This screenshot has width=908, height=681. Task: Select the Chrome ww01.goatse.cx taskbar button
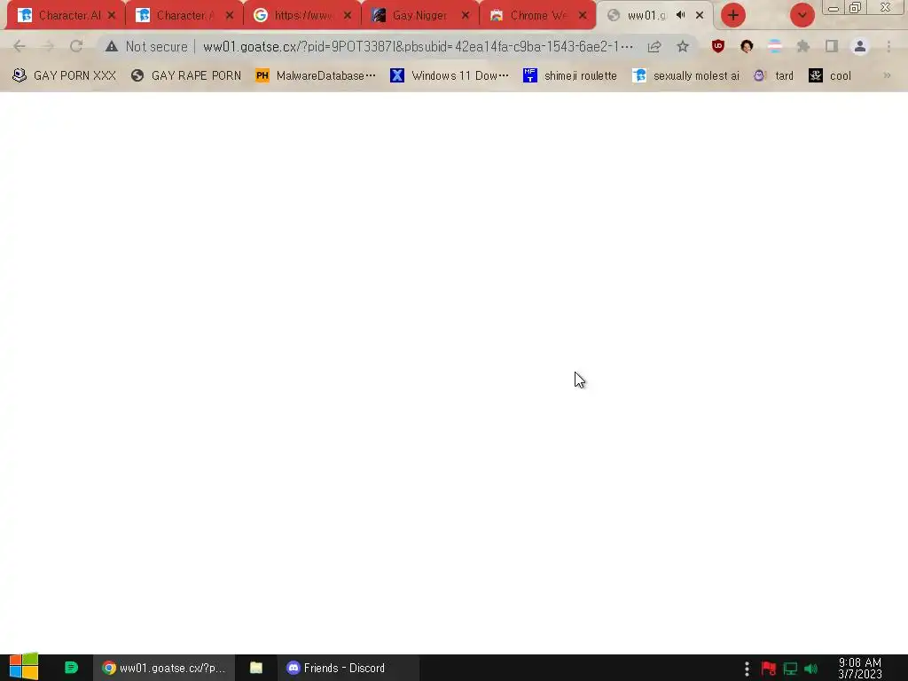click(x=164, y=668)
